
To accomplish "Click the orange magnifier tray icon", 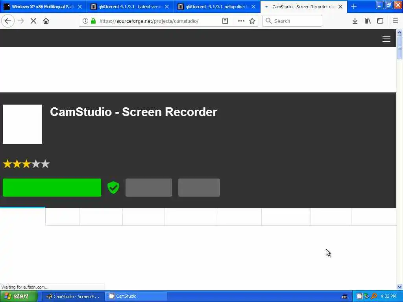I will click(374, 296).
